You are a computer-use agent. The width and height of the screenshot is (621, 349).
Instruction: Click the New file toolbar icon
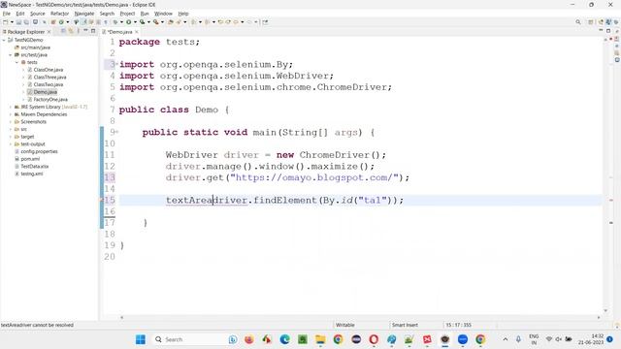pos(6,22)
